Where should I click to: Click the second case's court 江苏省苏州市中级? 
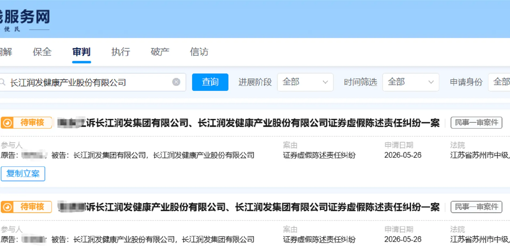tap(480, 239)
